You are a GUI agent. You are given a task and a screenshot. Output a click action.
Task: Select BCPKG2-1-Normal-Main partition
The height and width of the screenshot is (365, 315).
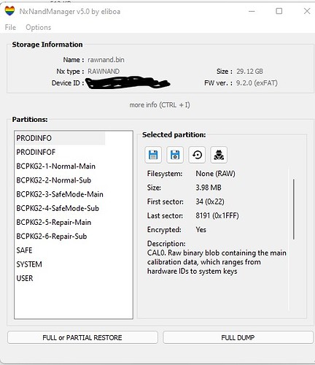tap(56, 166)
